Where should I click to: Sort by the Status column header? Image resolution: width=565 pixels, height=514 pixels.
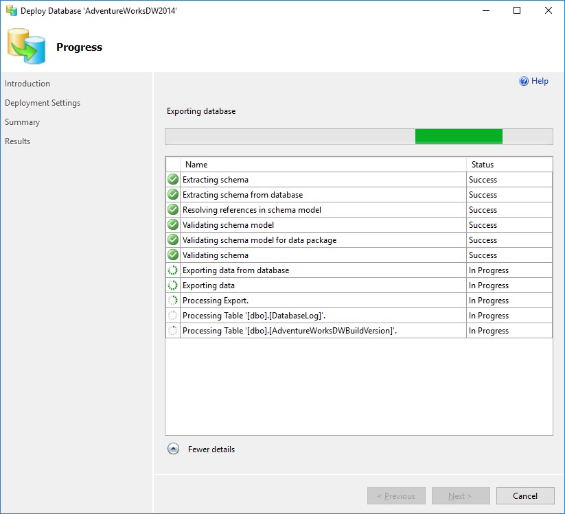click(509, 164)
